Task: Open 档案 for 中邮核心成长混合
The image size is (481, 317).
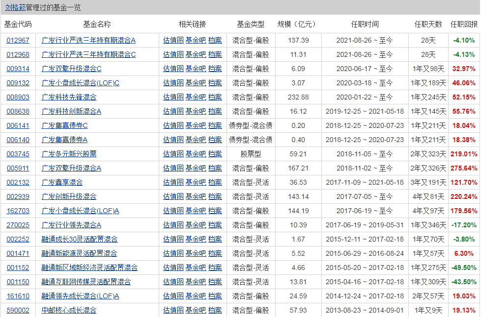Action: [215, 310]
